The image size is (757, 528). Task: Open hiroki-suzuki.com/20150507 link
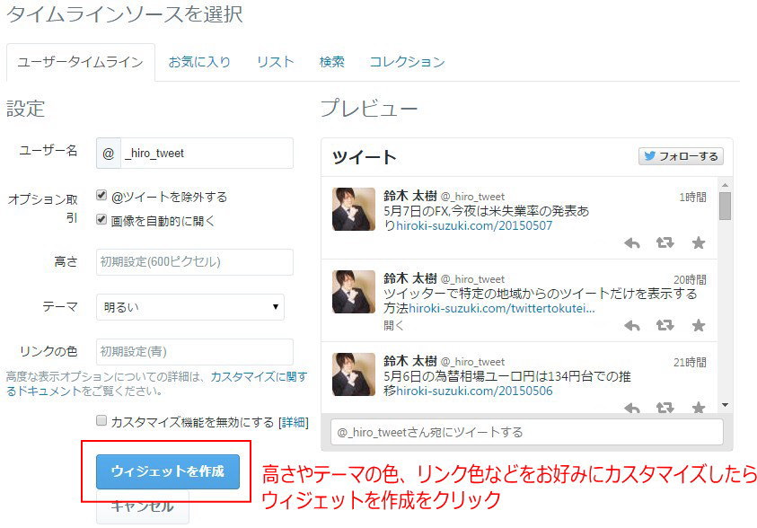pyautogui.click(x=474, y=225)
